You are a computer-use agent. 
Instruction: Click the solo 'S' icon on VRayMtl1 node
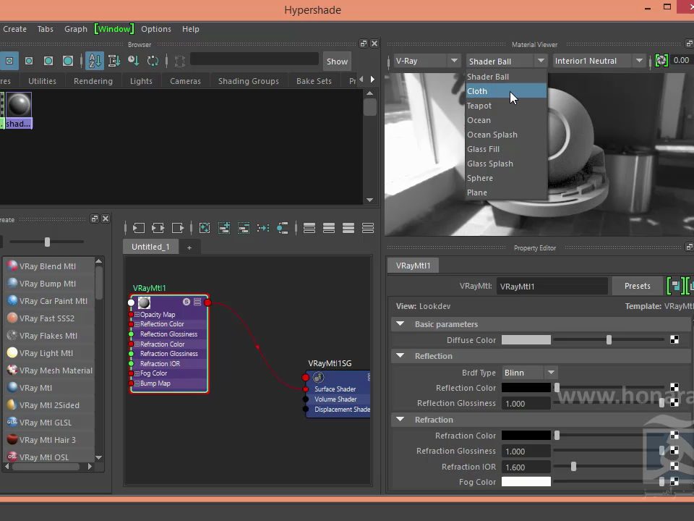click(187, 302)
